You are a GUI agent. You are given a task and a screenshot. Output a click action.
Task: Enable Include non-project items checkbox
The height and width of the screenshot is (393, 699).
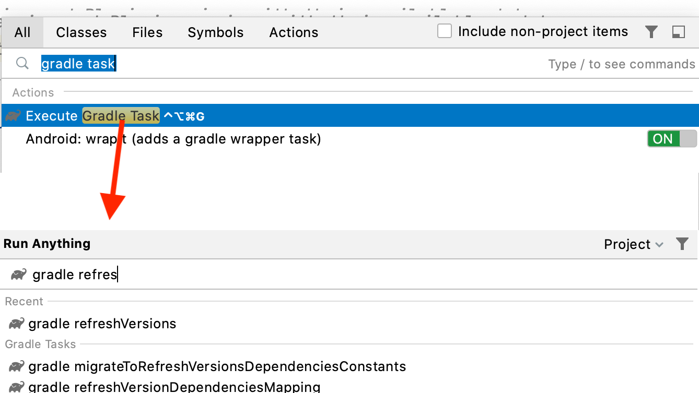coord(445,32)
